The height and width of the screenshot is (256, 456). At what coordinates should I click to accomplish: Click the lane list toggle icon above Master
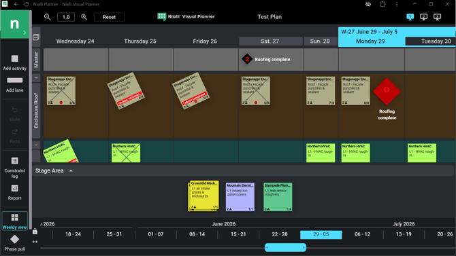point(36,37)
